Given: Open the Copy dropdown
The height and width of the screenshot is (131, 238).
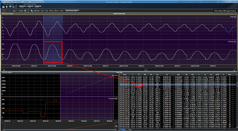Looking at the screenshot, I should (x=15, y=11).
